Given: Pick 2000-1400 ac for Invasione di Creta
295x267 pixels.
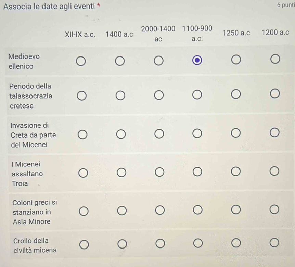Looking at the screenshot, I should tap(159, 133).
